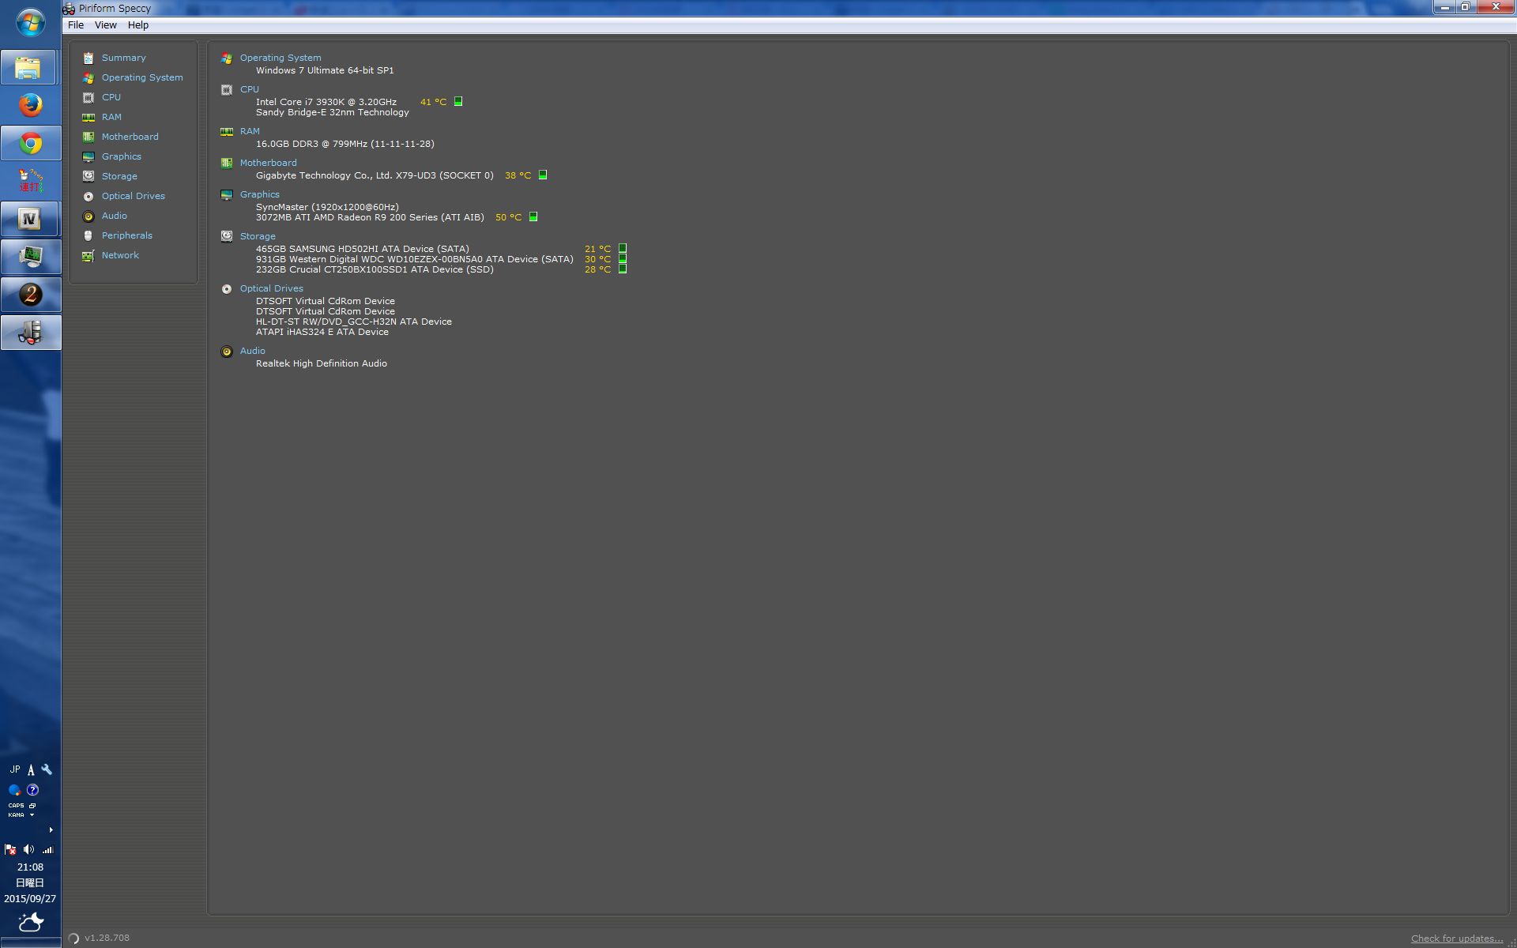Select Motherboard in the sidebar
This screenshot has width=1517, height=948.
tap(130, 137)
